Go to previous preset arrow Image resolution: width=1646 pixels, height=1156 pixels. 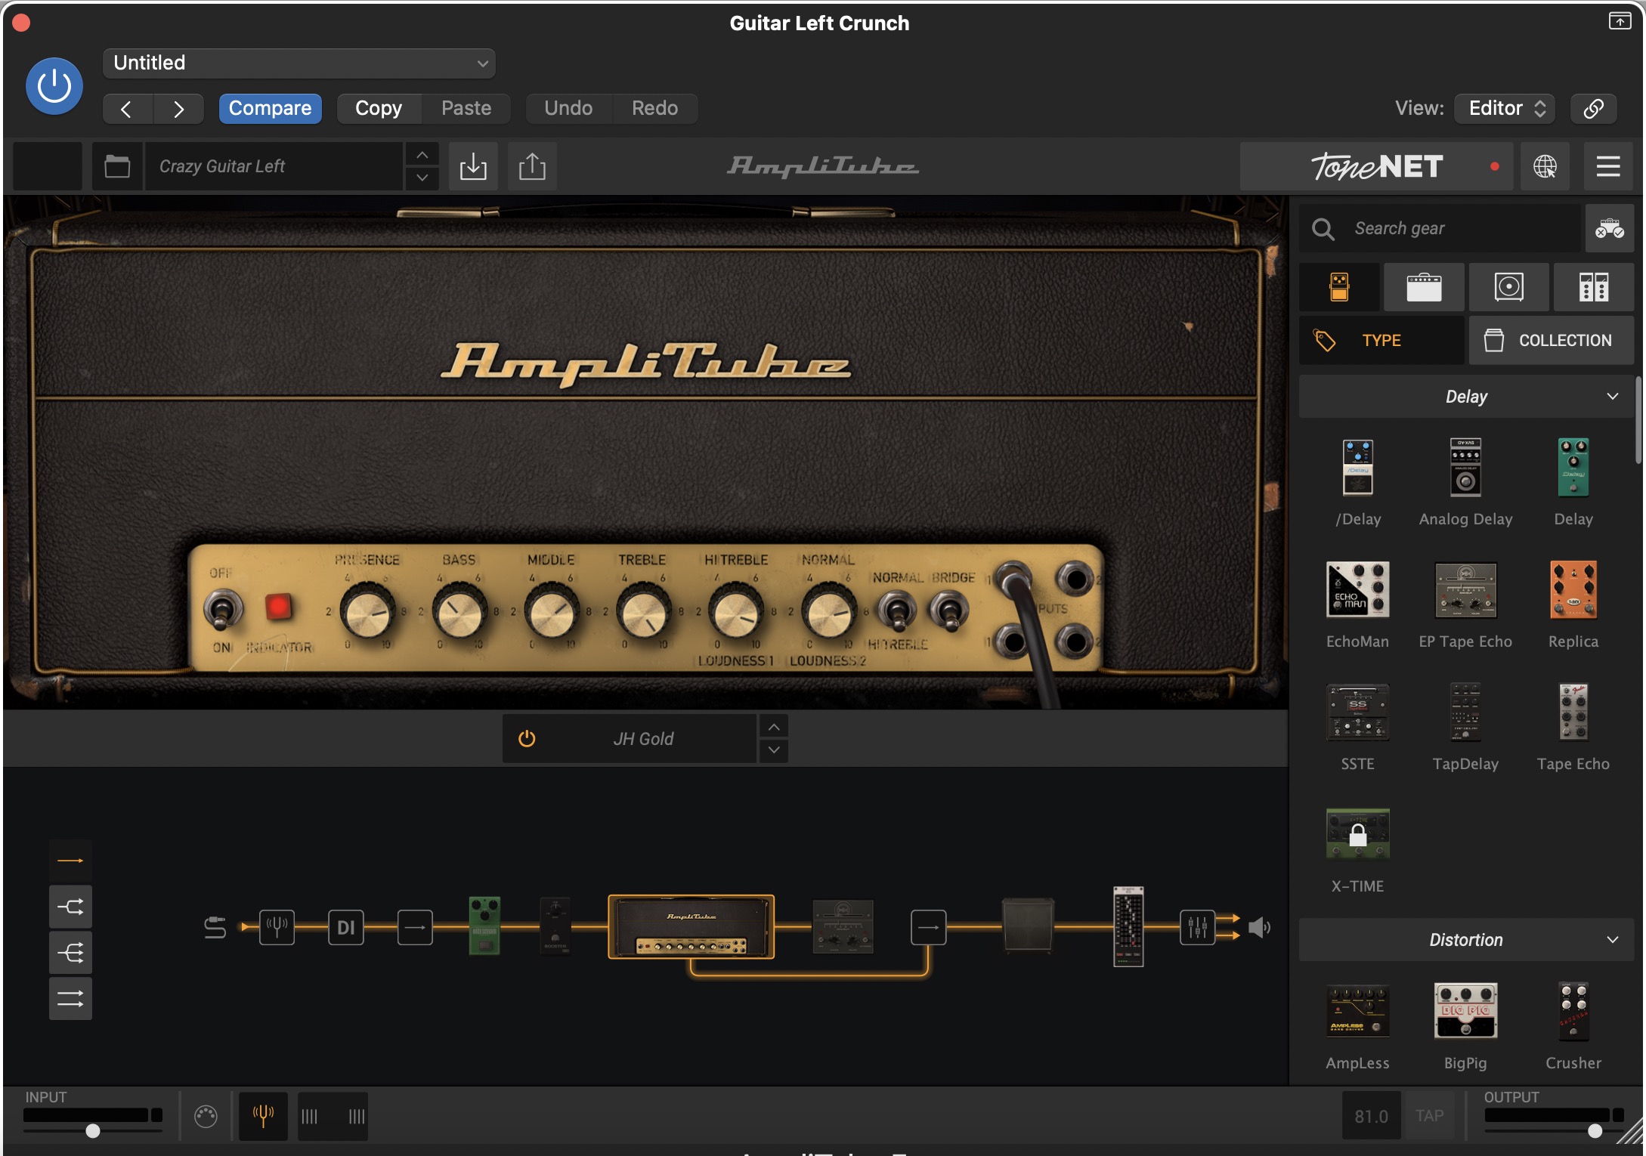tap(127, 109)
